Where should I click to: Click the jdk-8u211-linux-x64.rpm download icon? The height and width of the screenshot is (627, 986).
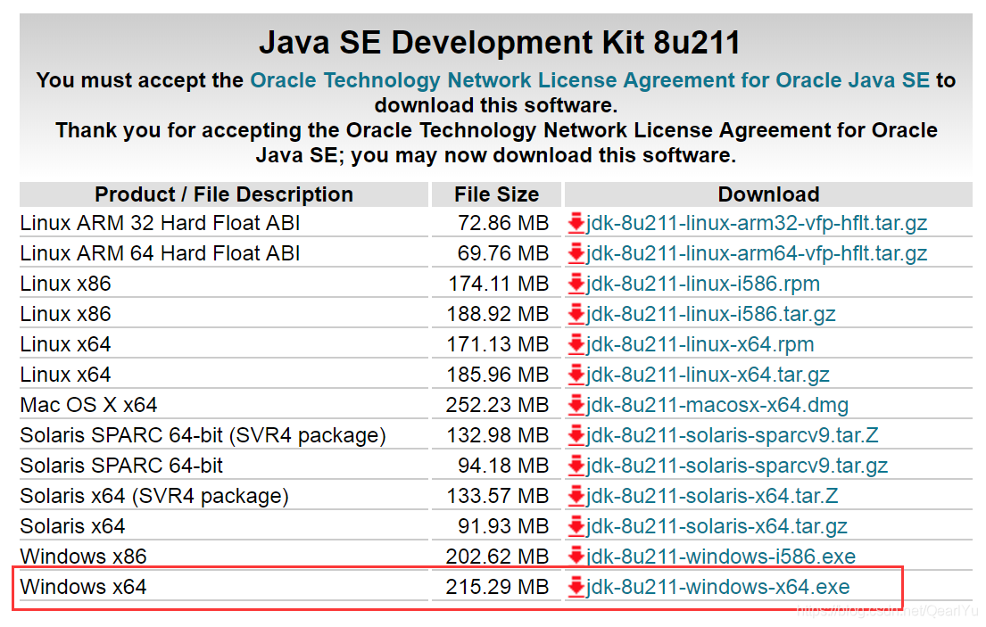pyautogui.click(x=576, y=343)
